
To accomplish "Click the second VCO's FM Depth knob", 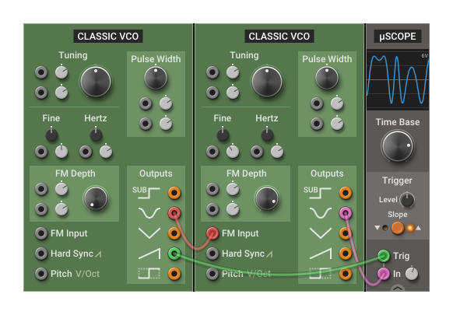I will tap(267, 198).
